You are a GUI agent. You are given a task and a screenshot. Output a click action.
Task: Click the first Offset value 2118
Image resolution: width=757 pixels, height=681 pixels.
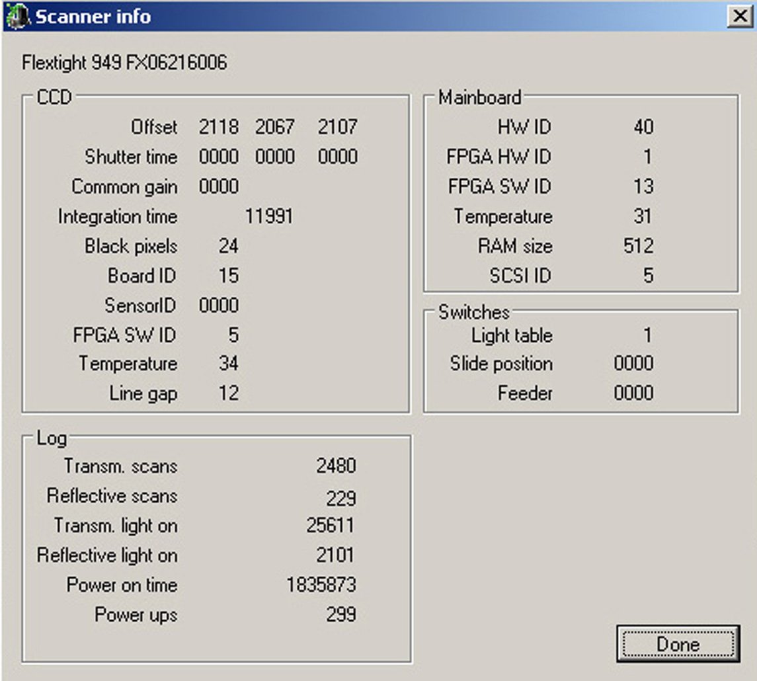[218, 127]
